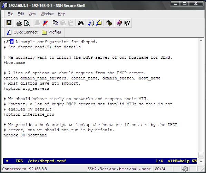Activate the What's This help cursor icon
206x173 pixels.
pos(127,23)
